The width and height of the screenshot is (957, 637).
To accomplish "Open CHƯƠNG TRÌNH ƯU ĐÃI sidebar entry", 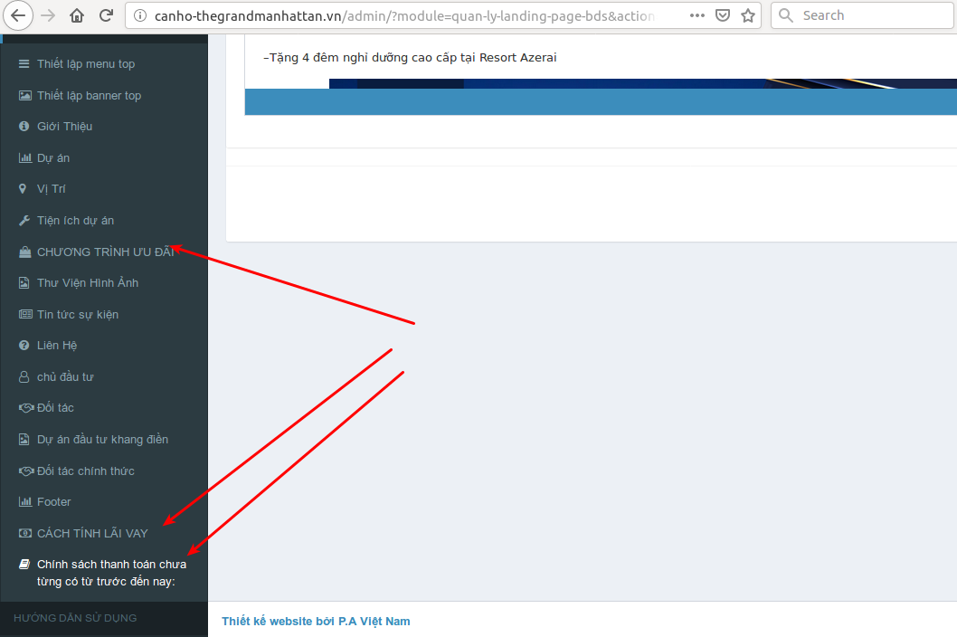I will (104, 252).
